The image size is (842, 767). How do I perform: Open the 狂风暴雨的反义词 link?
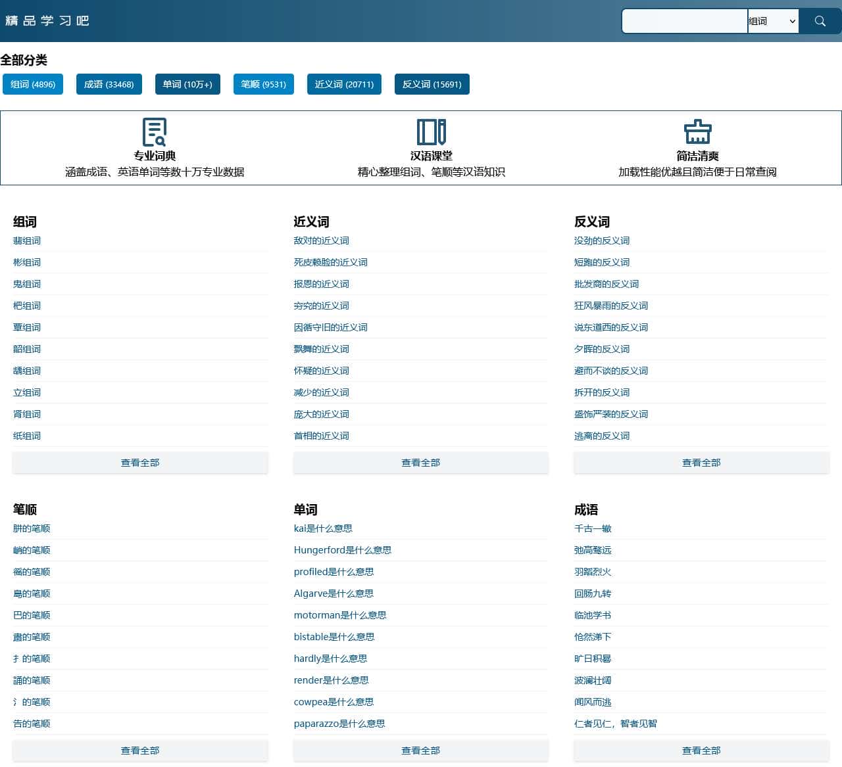tap(611, 306)
